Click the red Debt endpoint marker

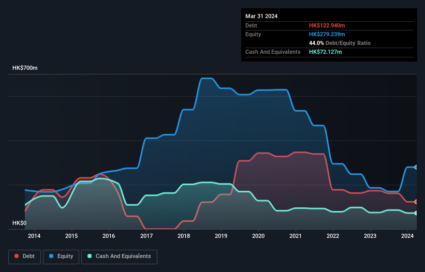pos(416,202)
